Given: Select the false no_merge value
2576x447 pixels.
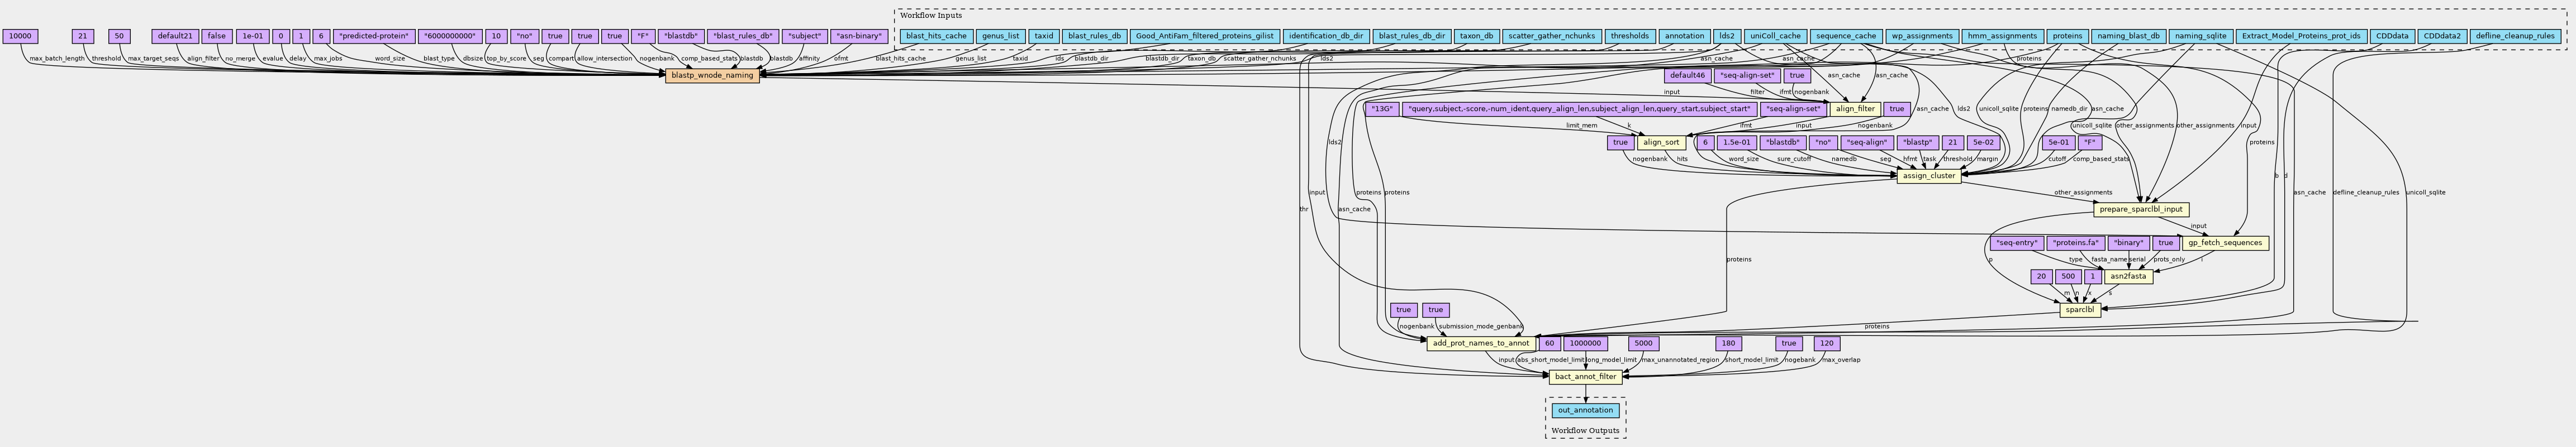Looking at the screenshot, I should tap(216, 36).
